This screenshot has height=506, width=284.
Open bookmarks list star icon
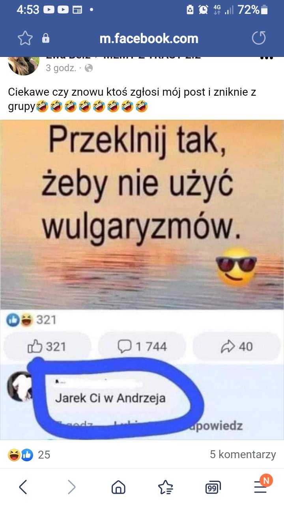[166, 487]
